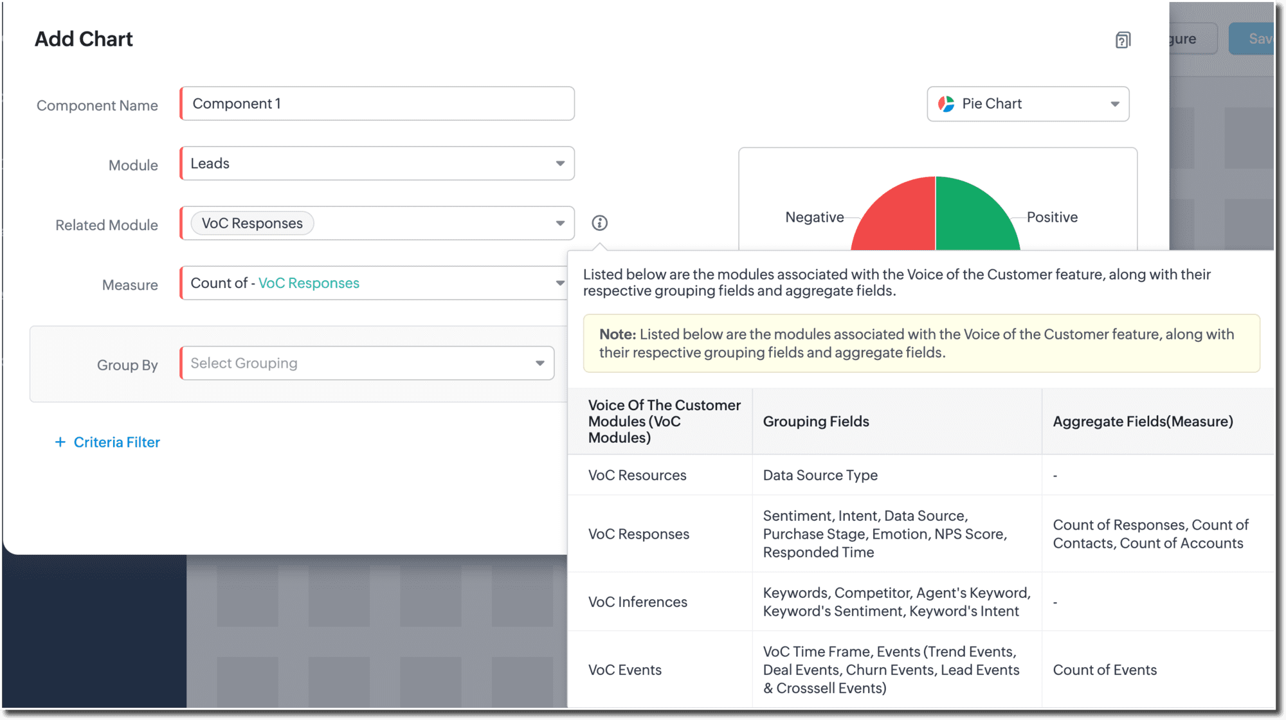Open the Module Leads dropdown

377,164
